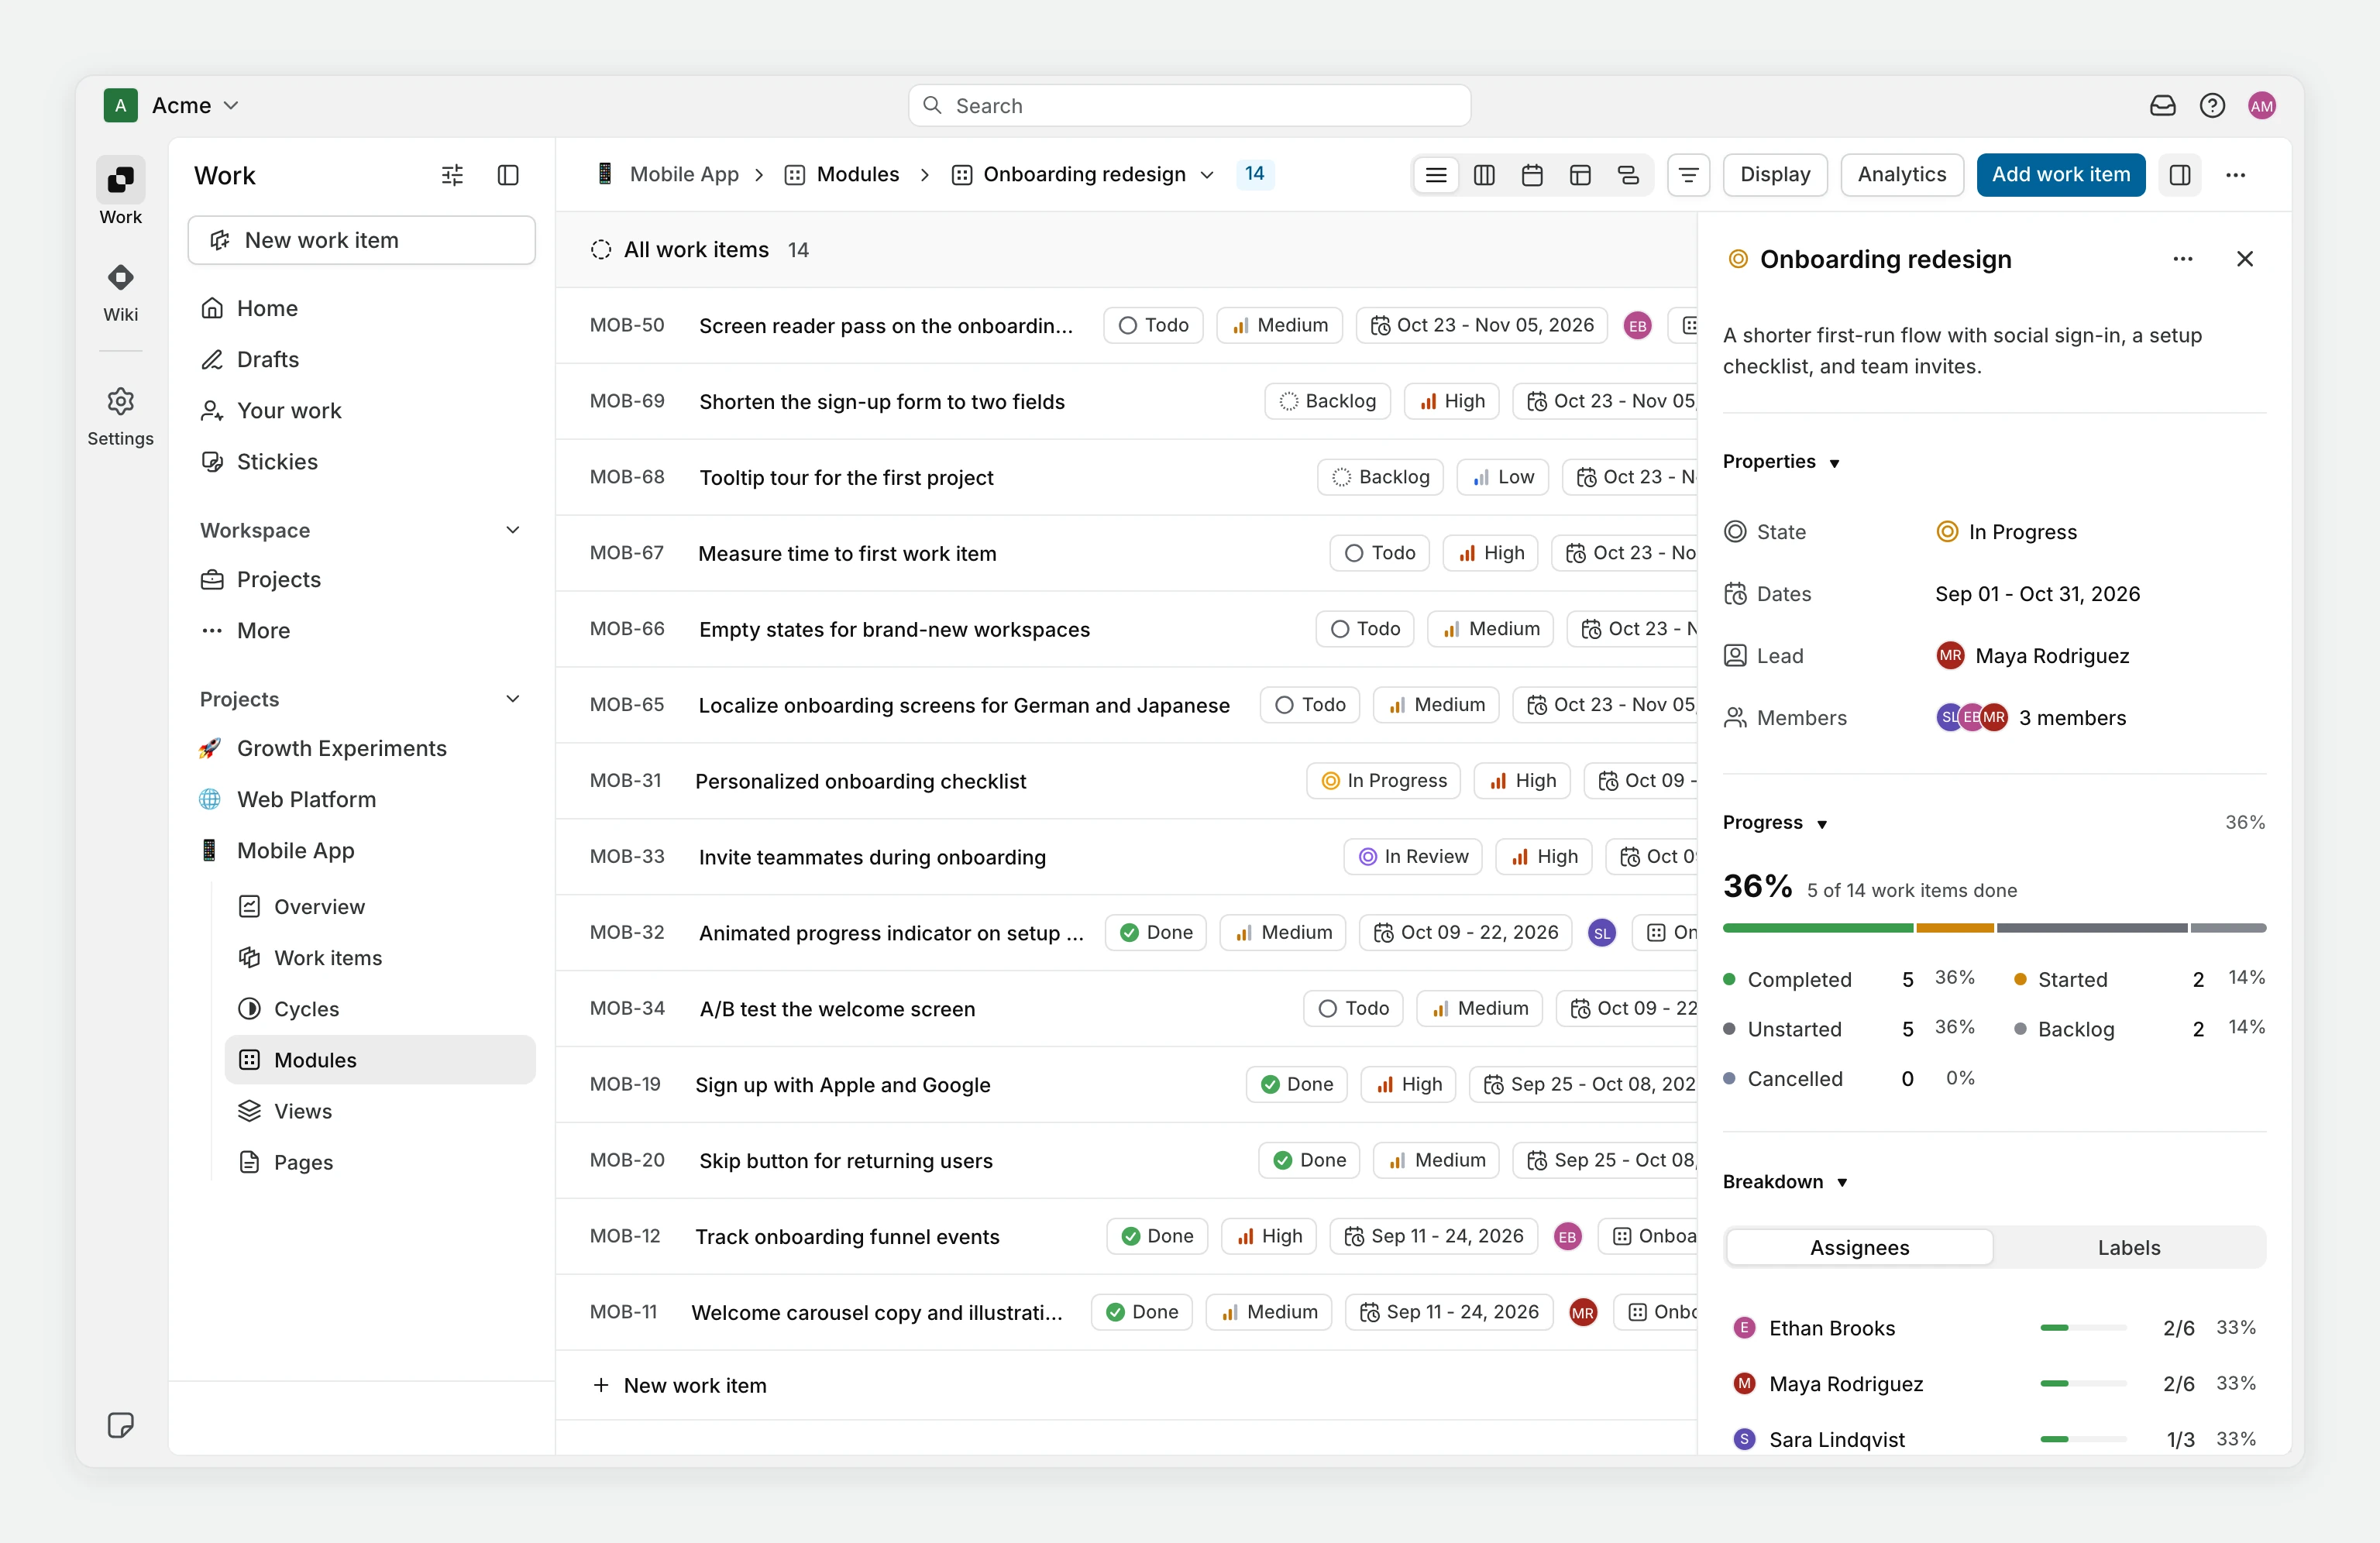Open the sticky note icon bottom-left
The width and height of the screenshot is (2380, 1543).
pos(120,1425)
